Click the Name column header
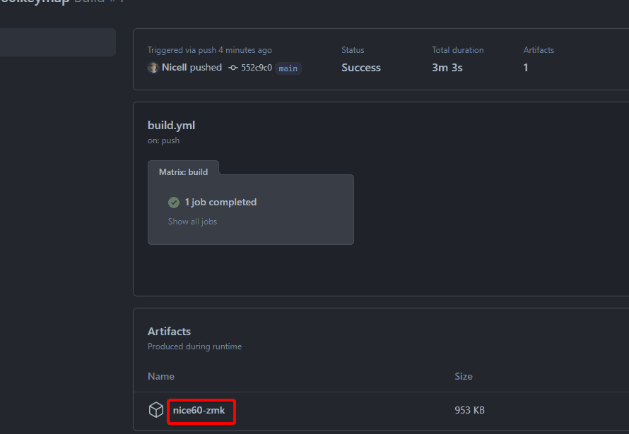The width and height of the screenshot is (629, 434). coord(161,376)
